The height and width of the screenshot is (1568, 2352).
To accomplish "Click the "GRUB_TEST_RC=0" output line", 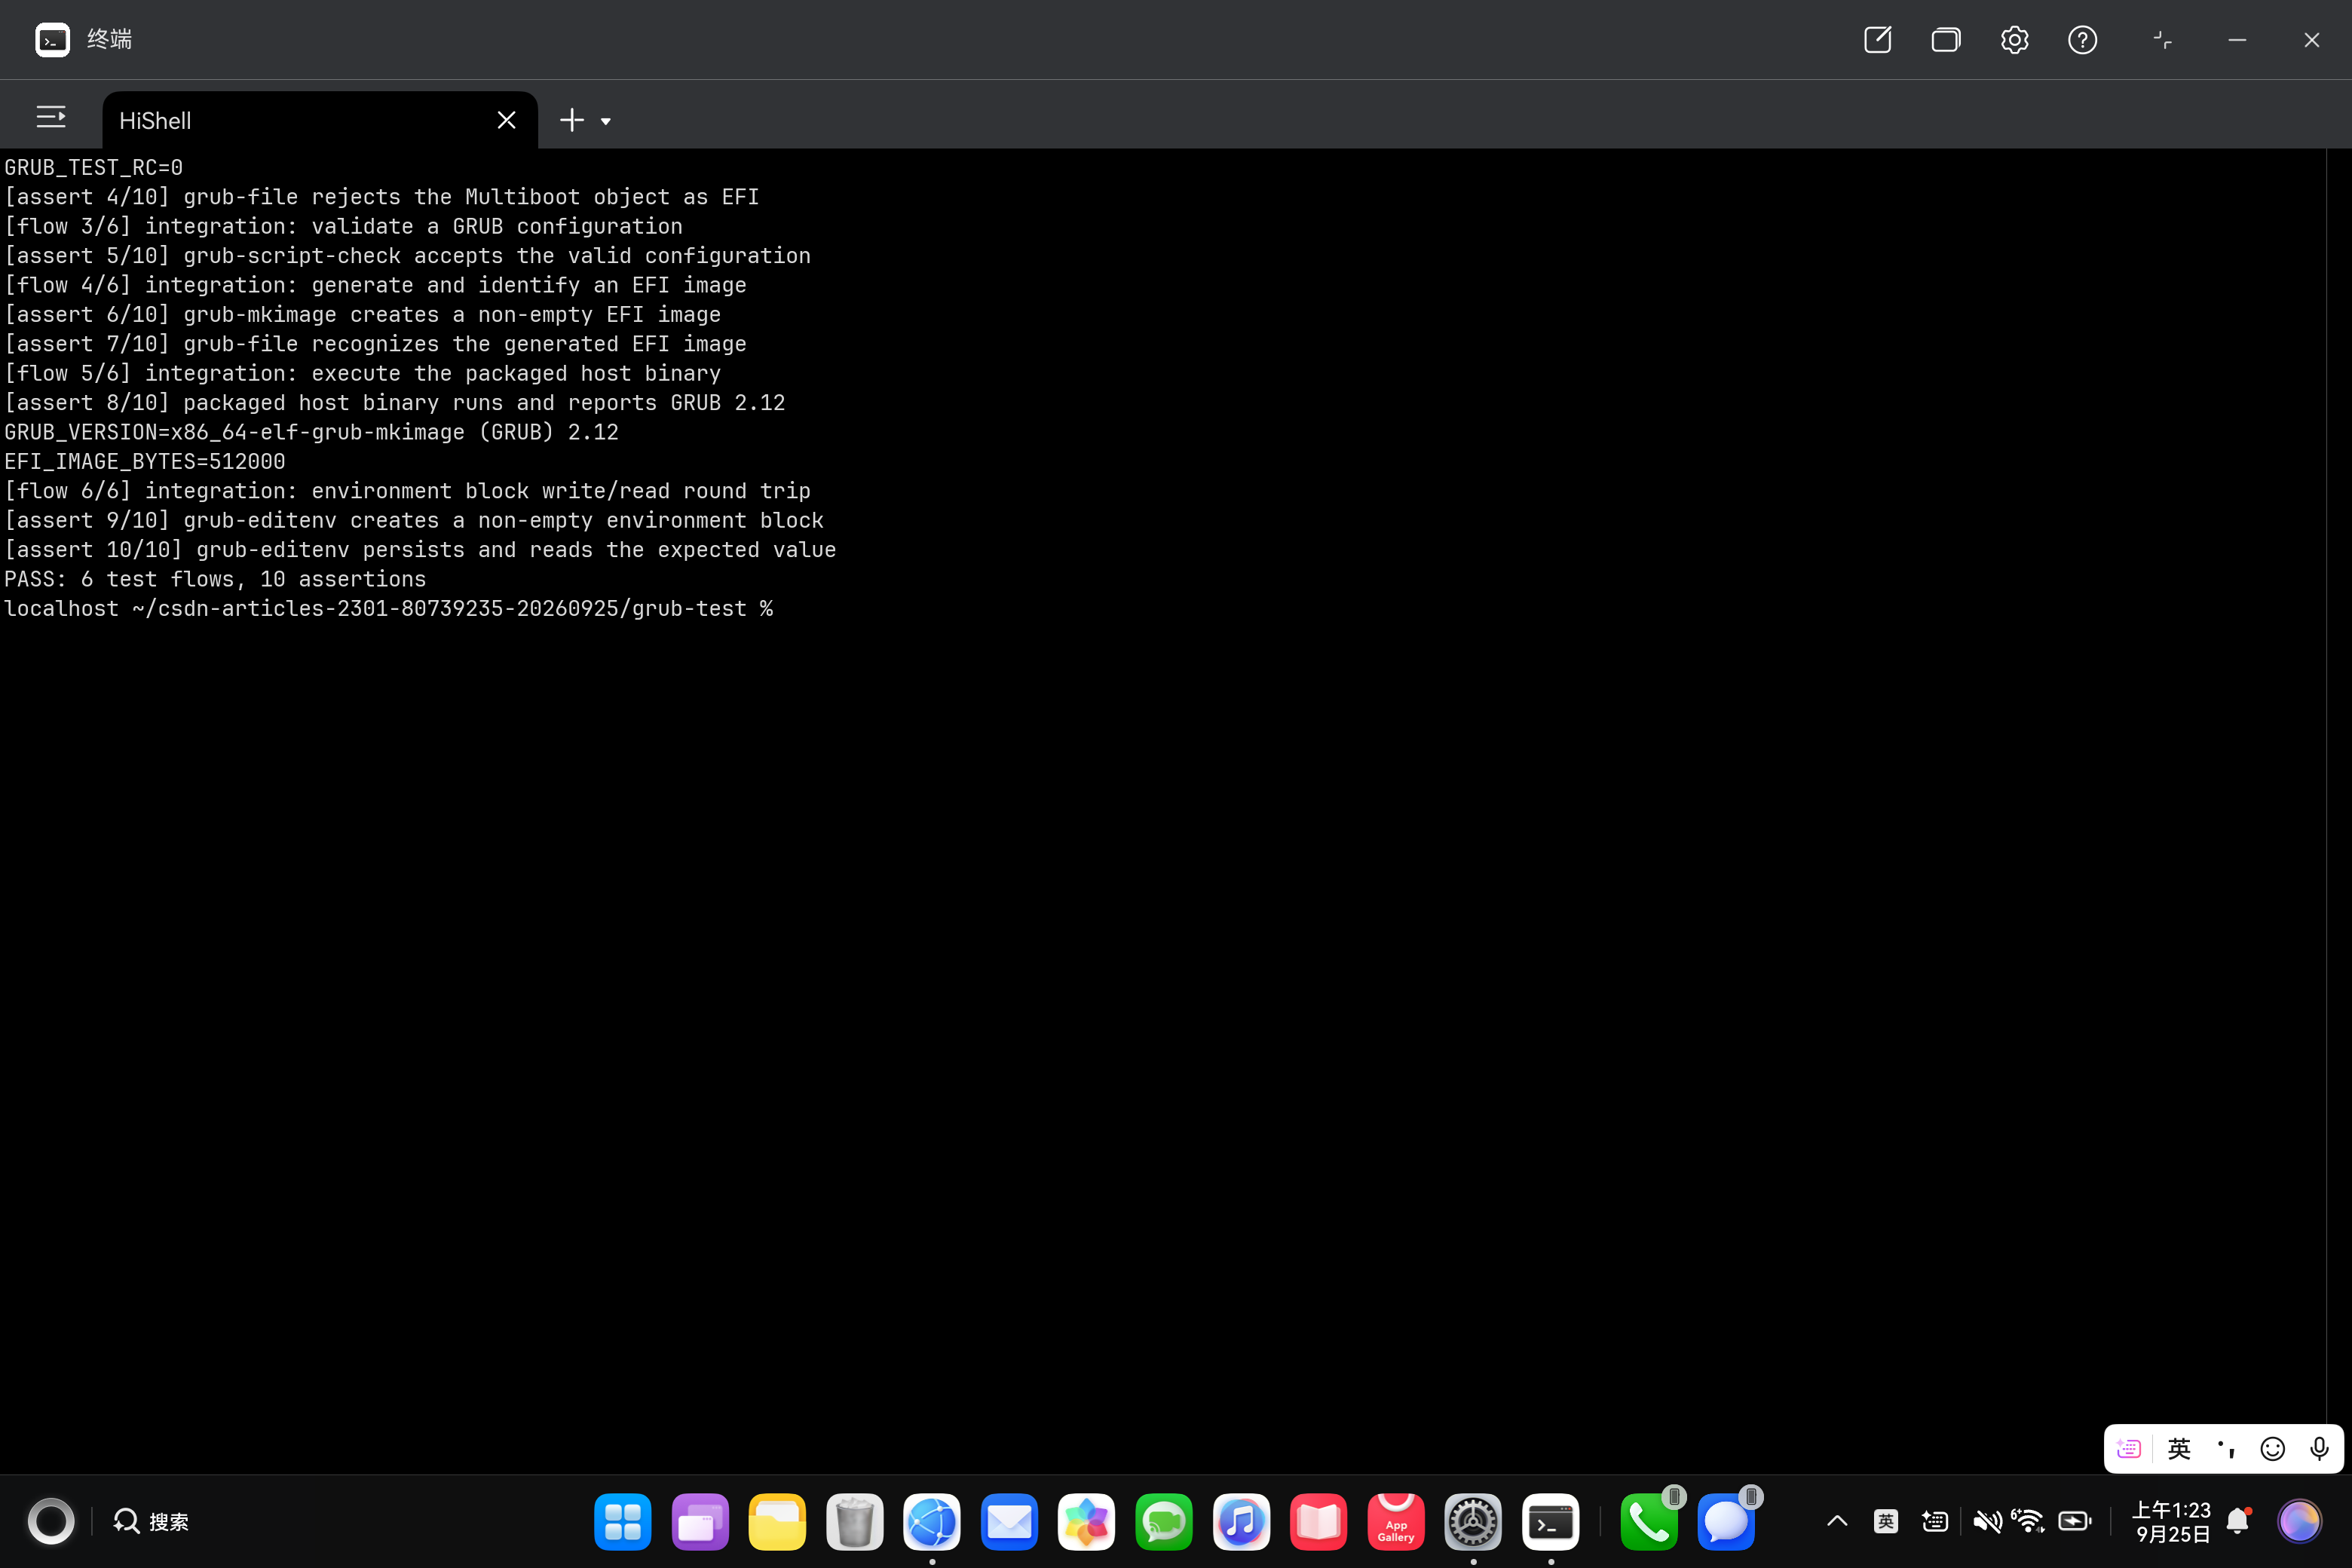I will click(x=94, y=167).
